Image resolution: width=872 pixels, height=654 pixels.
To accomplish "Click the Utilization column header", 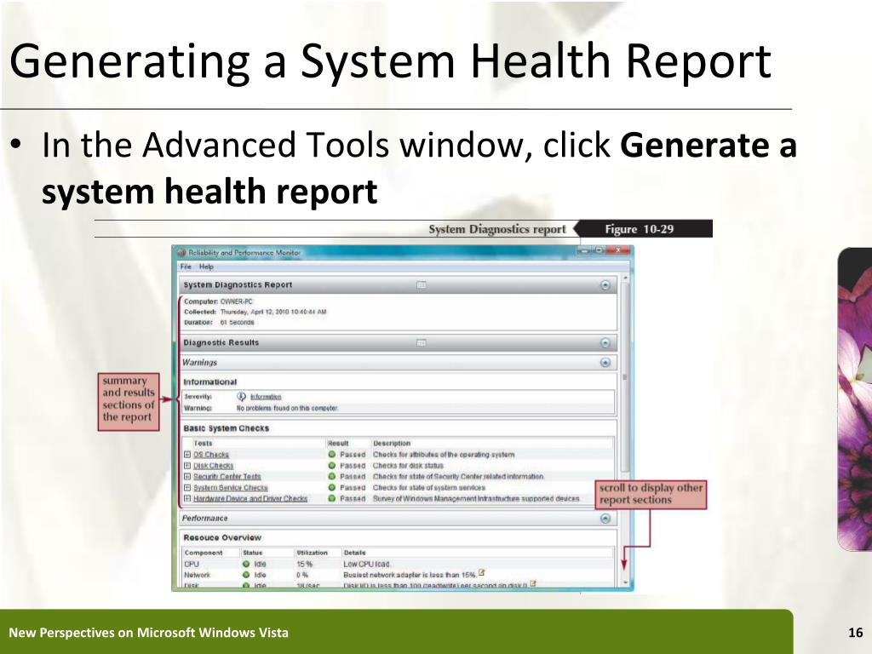I will pos(312,553).
